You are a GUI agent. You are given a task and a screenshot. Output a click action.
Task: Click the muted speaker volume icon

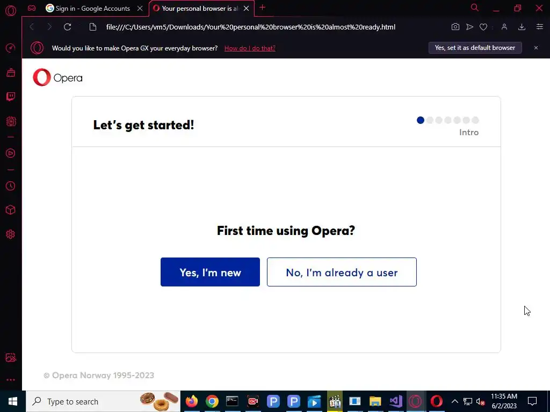tap(481, 401)
